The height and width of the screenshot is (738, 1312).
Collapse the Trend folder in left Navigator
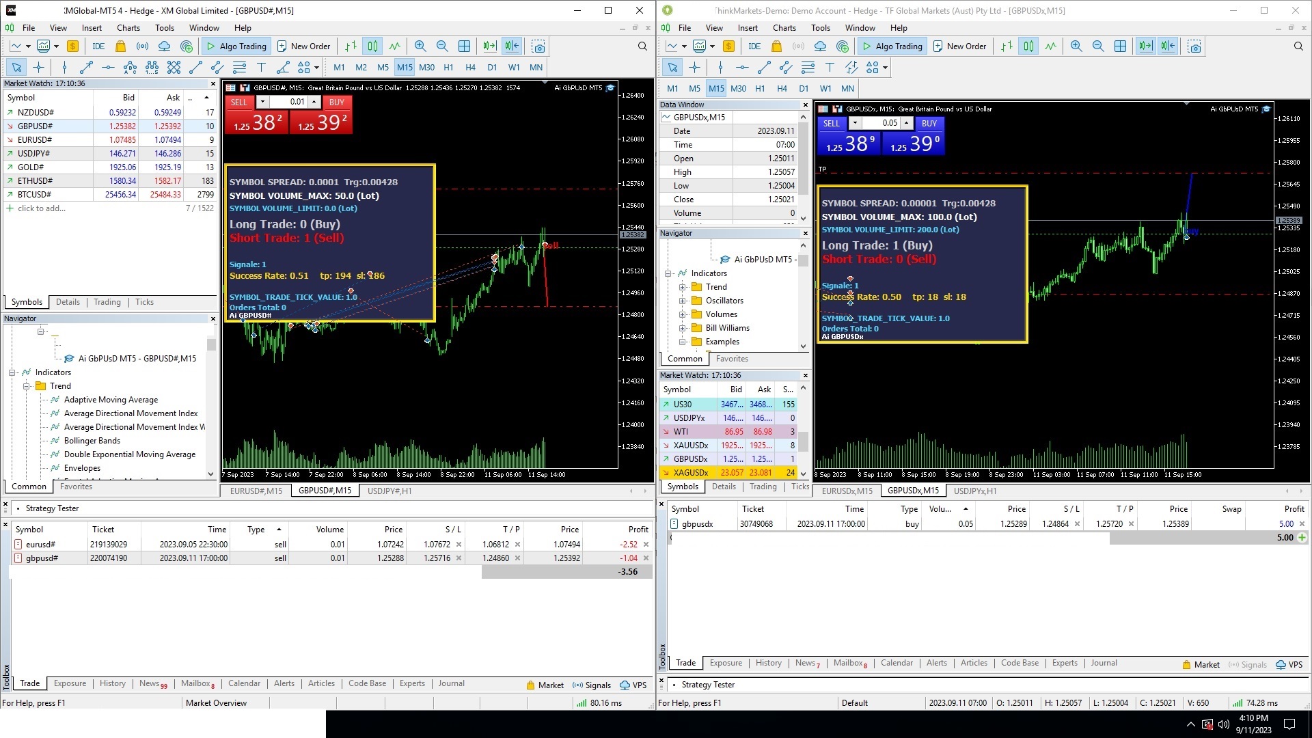click(26, 386)
